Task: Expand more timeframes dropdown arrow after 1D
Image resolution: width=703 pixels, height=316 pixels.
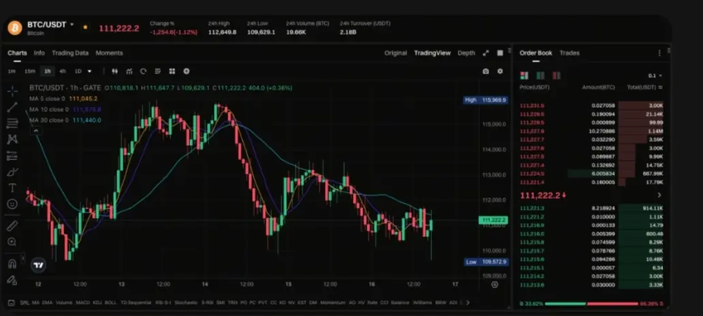Action: point(90,72)
